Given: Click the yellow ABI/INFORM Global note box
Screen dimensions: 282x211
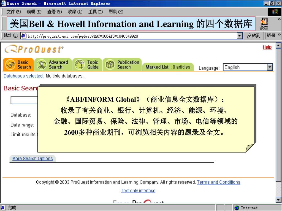Looking at the screenshot, I should point(146,119).
